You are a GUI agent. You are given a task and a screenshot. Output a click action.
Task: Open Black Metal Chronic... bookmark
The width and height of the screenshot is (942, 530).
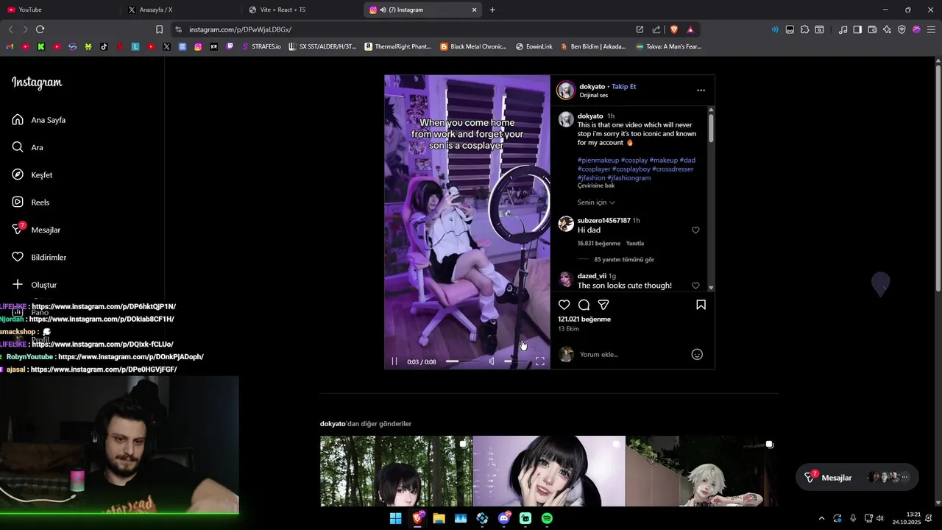[x=473, y=46]
